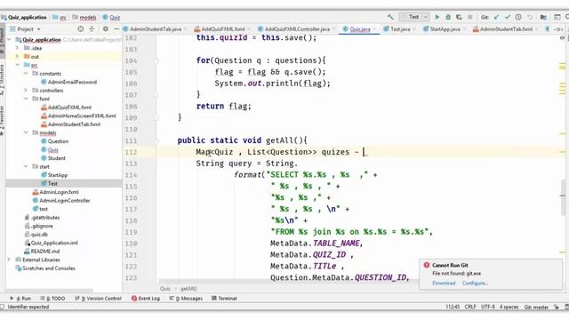
Task: Commit changes with the Git checkmark icon
Action: click(508, 17)
